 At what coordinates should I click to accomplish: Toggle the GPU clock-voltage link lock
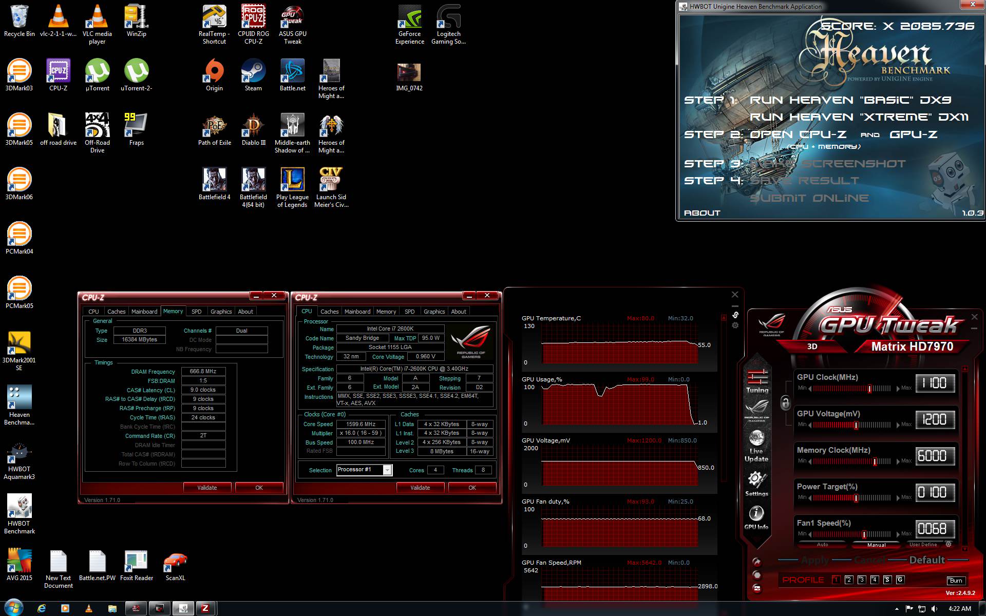pos(785,403)
